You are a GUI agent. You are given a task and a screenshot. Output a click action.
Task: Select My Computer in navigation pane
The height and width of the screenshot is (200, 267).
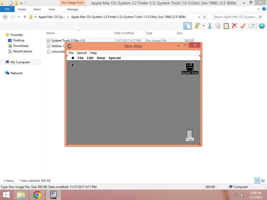tap(20, 62)
